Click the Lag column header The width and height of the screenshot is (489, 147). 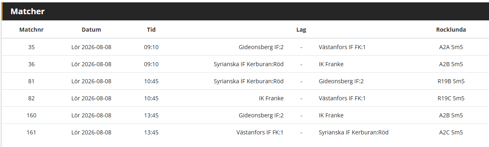[x=301, y=30]
